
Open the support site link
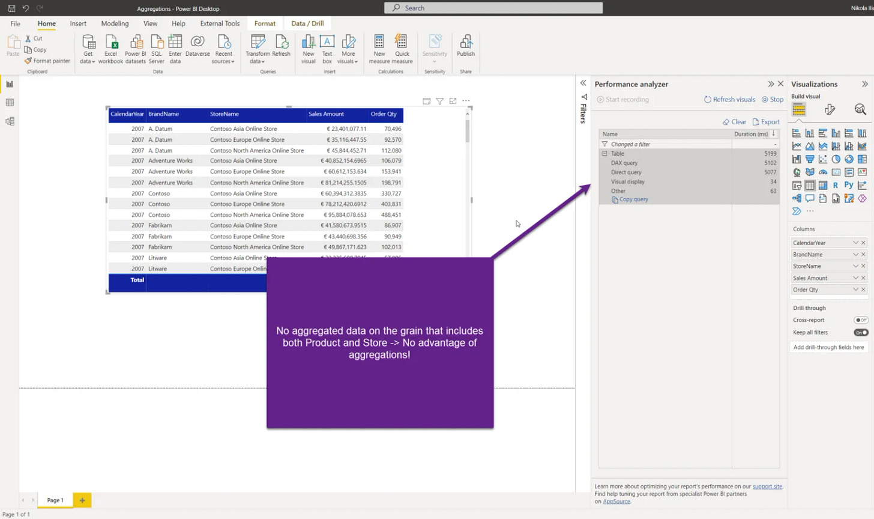click(x=767, y=487)
